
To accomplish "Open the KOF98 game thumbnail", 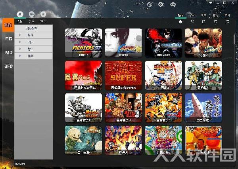I will pos(123,43).
